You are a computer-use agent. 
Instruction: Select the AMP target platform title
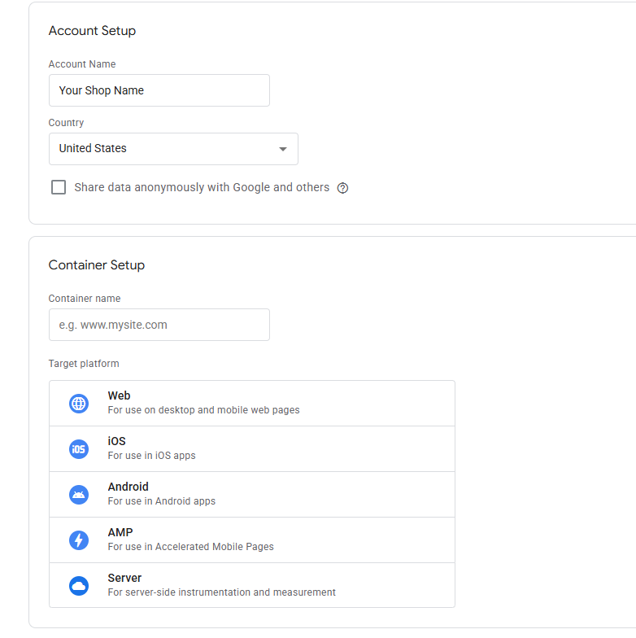pos(120,533)
